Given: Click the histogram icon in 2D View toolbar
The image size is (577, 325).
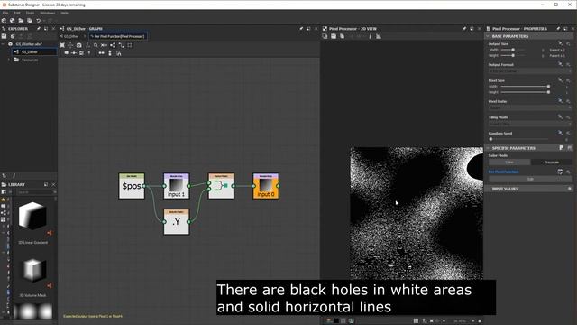Looking at the screenshot, I should click(379, 36).
